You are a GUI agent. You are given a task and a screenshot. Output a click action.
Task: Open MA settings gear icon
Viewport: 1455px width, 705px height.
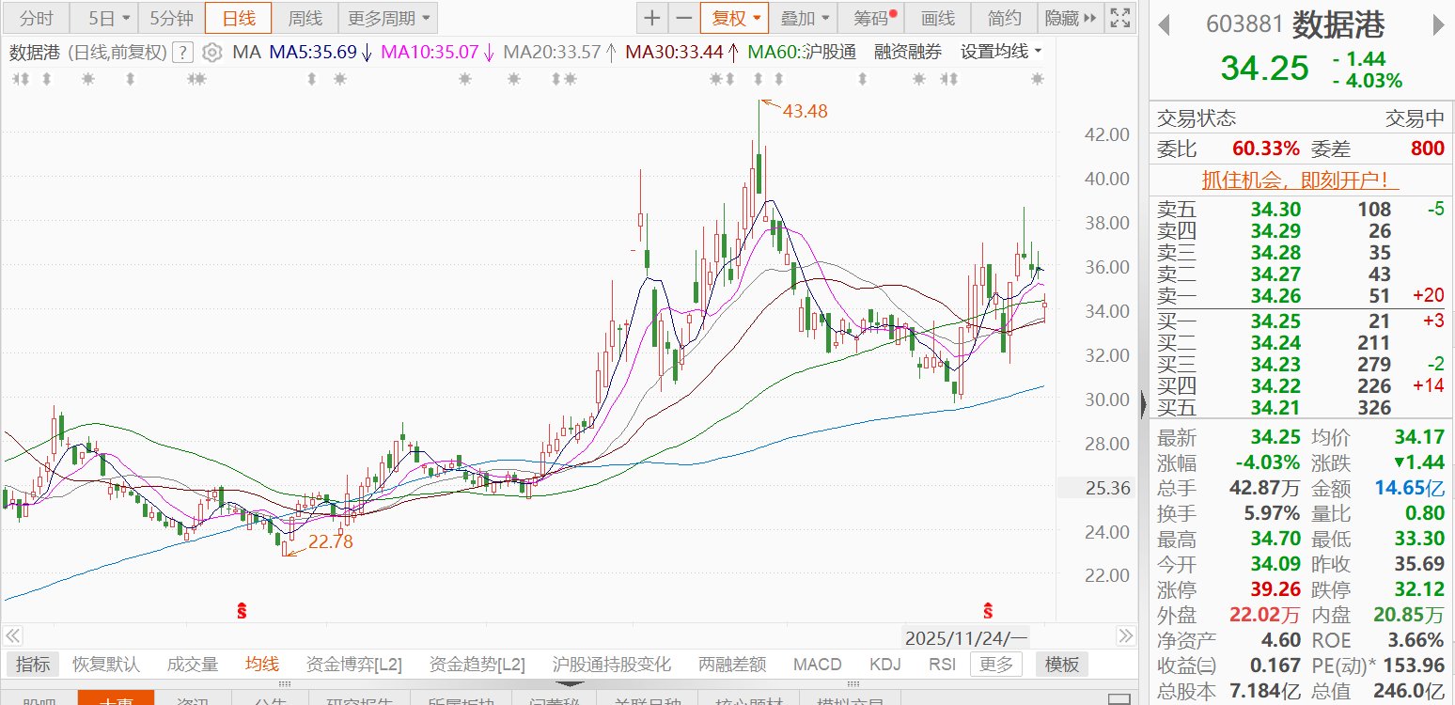click(x=212, y=53)
